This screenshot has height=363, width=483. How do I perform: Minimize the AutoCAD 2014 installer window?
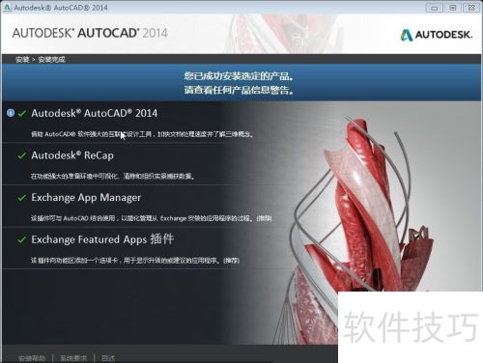(x=435, y=8)
